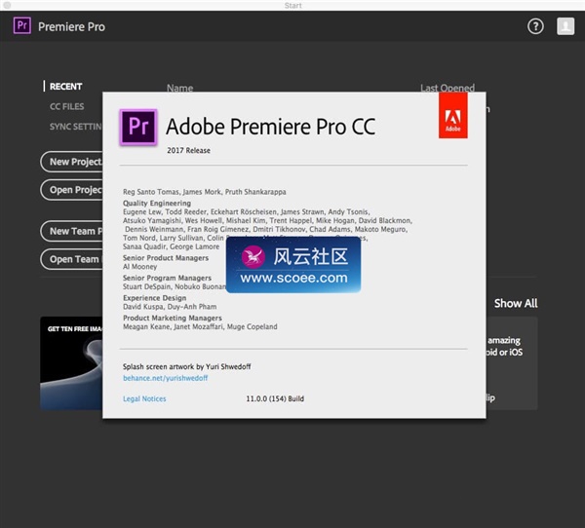Click the Splash screen artwork credit text

pyautogui.click(x=187, y=366)
